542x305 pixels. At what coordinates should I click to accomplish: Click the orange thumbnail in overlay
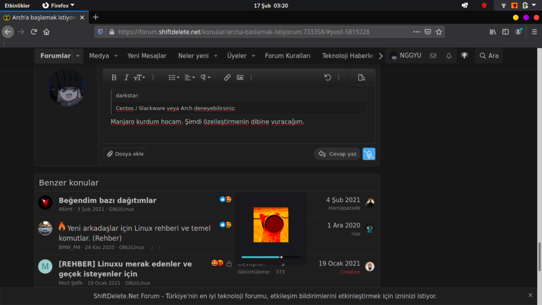(x=271, y=225)
